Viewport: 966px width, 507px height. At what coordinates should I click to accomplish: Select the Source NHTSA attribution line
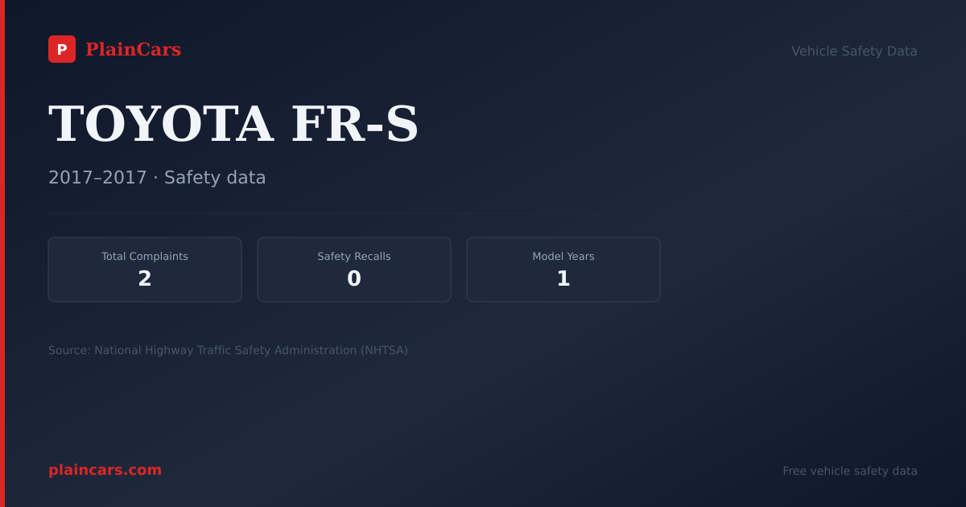point(228,350)
